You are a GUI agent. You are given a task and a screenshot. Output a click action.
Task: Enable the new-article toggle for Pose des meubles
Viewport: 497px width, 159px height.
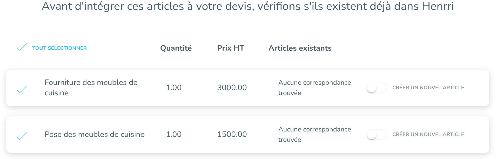click(377, 135)
